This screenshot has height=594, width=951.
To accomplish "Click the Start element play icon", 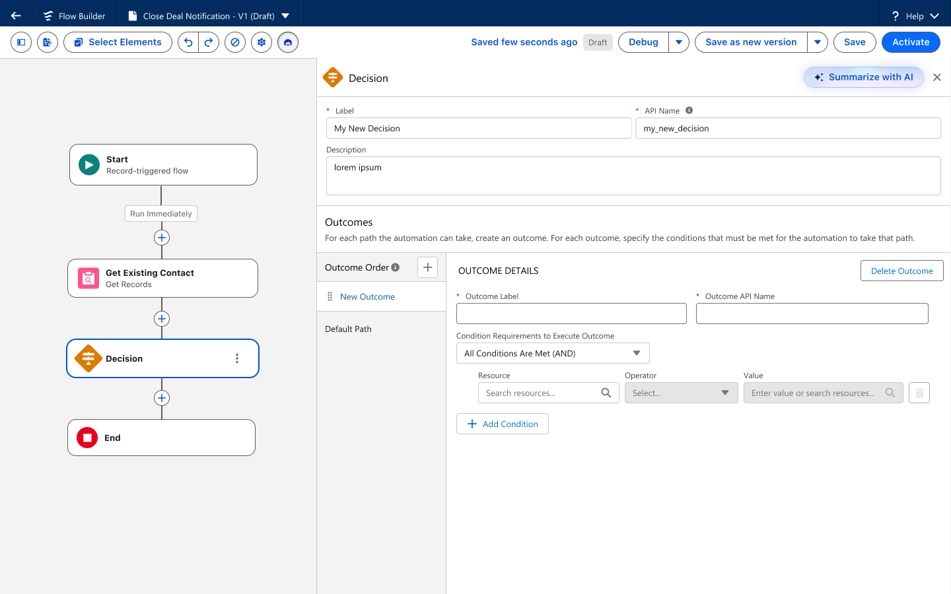I will click(89, 164).
